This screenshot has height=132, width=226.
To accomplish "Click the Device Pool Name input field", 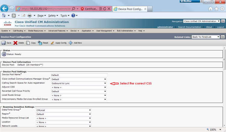I will (79, 75).
